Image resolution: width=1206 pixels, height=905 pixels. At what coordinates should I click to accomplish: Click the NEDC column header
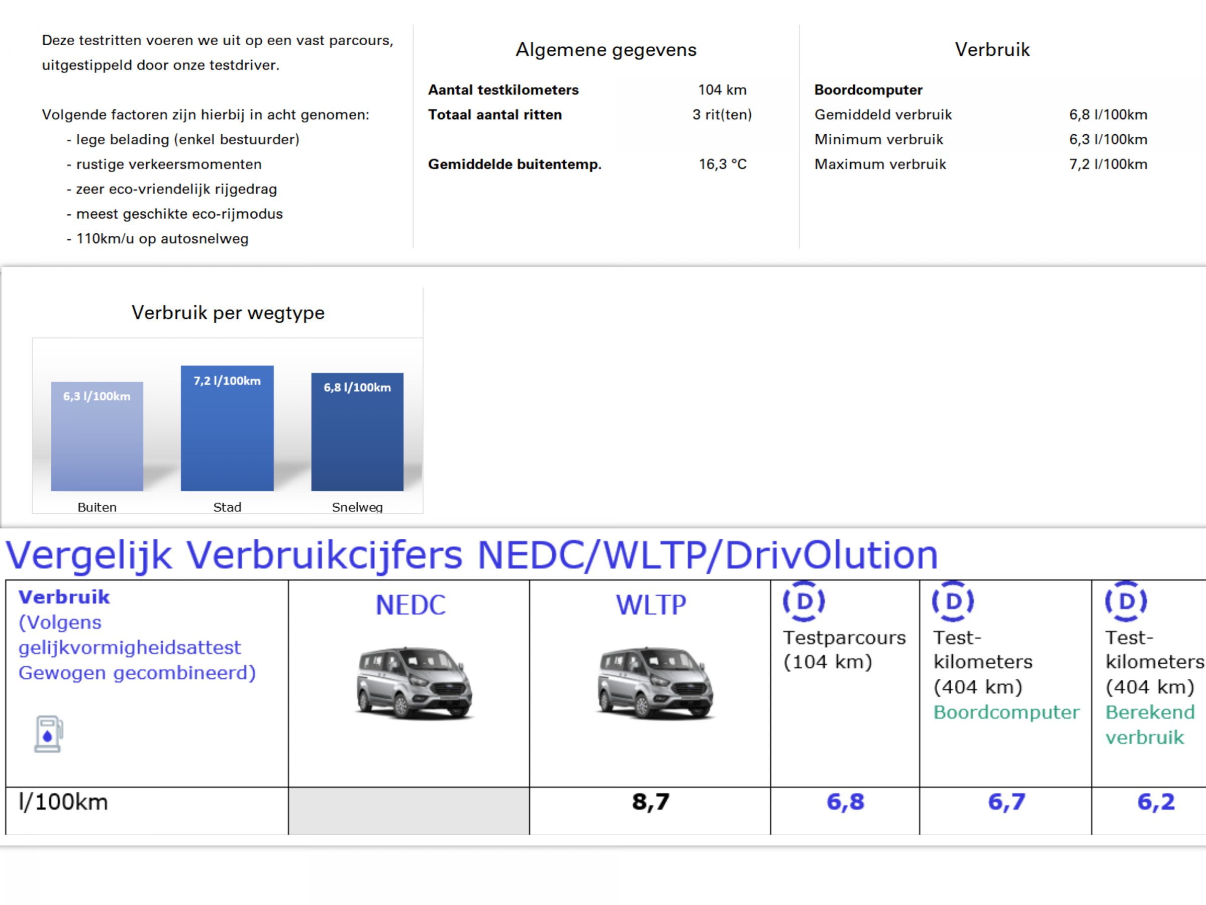(411, 605)
